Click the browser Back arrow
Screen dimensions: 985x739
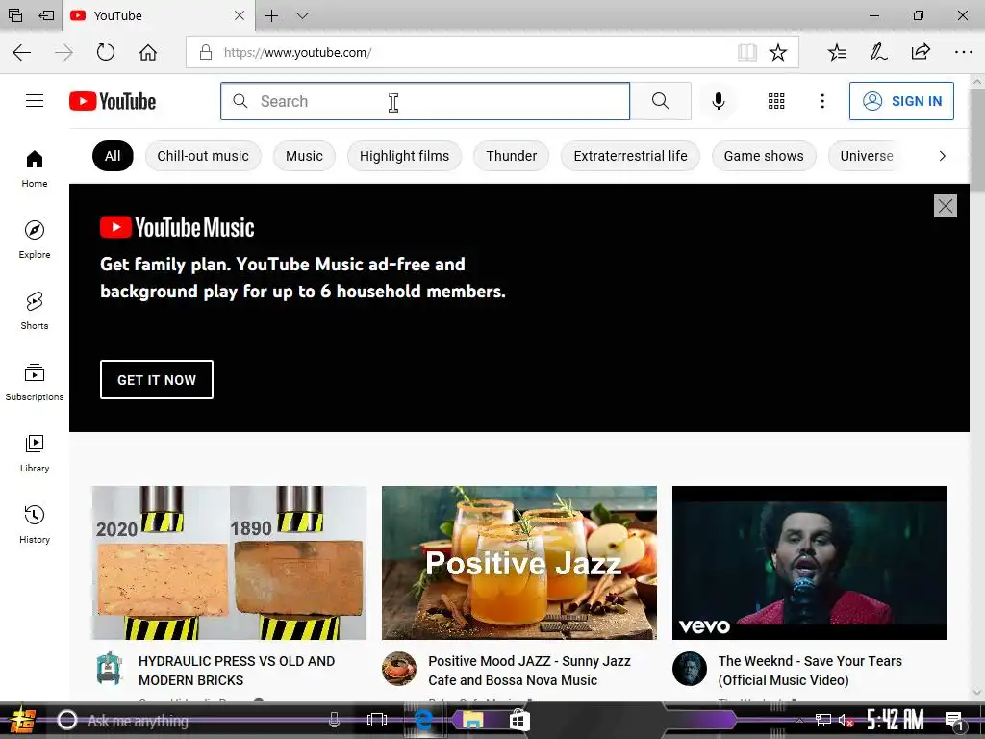(22, 52)
